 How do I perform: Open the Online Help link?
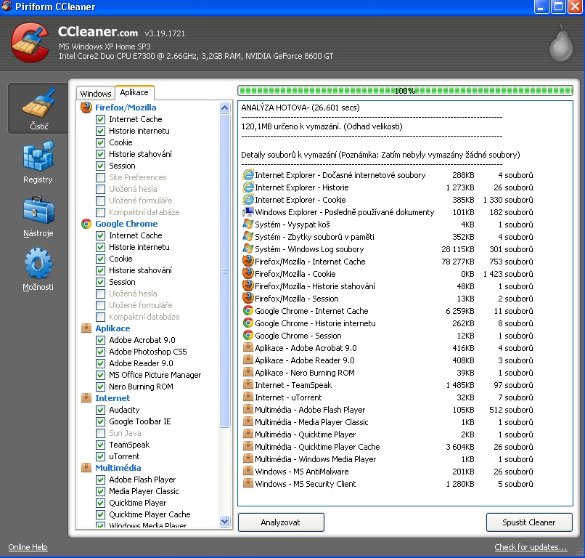(x=28, y=547)
